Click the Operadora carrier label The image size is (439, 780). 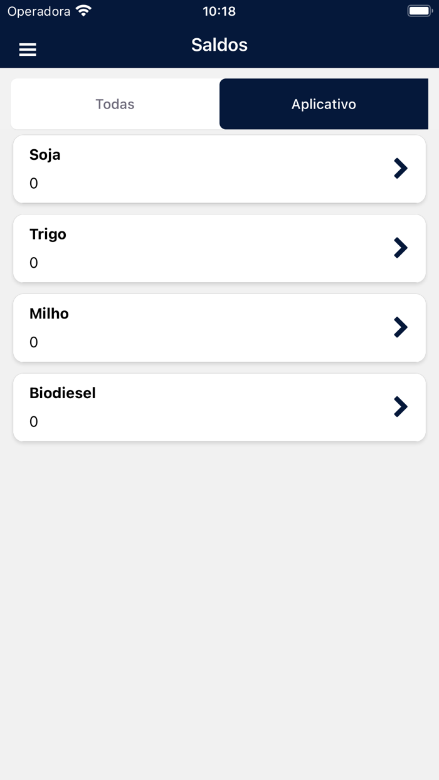click(x=39, y=11)
